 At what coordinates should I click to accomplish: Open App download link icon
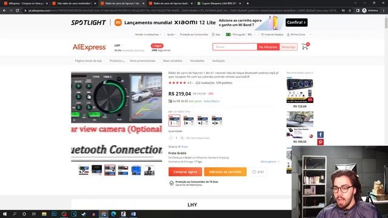point(216,35)
